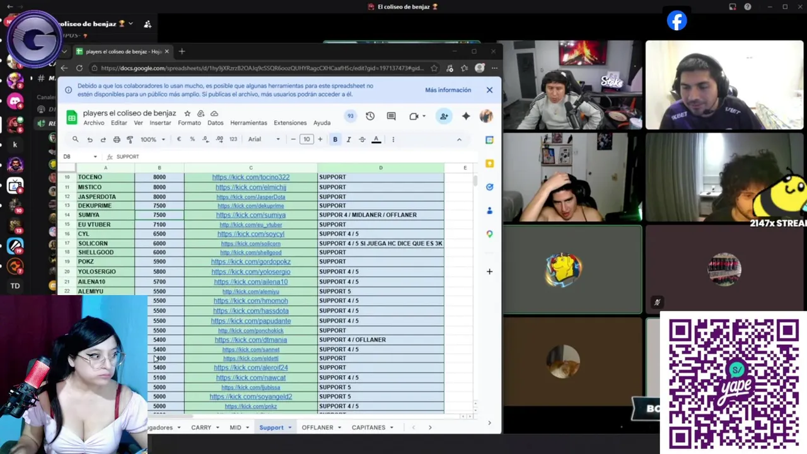The height and width of the screenshot is (454, 807).
Task: Select the paint format roller icon
Action: click(x=130, y=139)
